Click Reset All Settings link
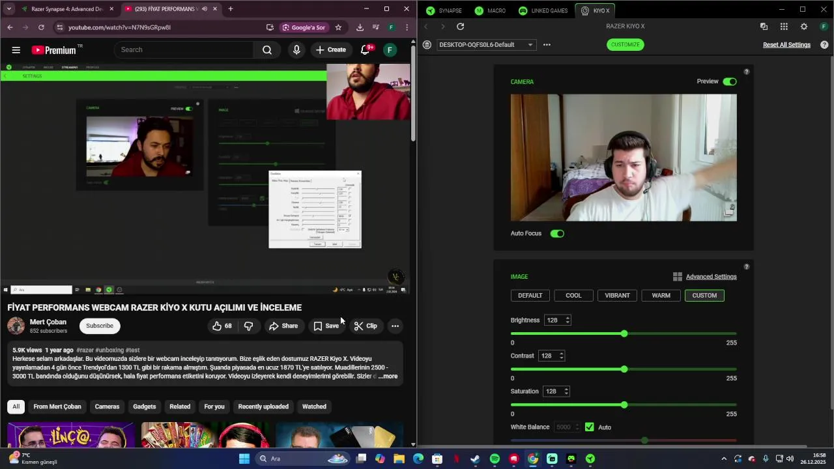This screenshot has width=834, height=469. click(x=786, y=45)
